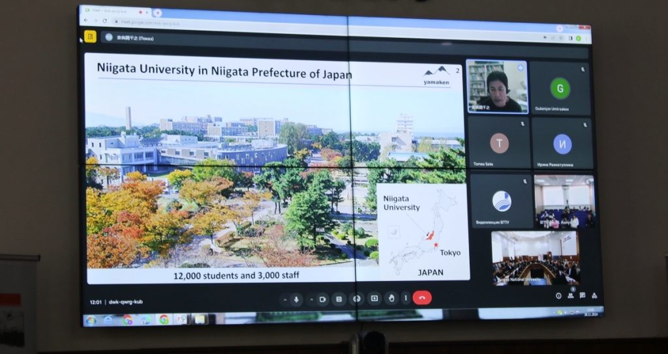Viewport: 668px width, 354px height.
Task: Select Gulomjon Umirzakov participant tile
Action: 560,88
